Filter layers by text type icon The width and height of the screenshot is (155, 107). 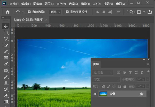pyautogui.click(x=130, y=73)
